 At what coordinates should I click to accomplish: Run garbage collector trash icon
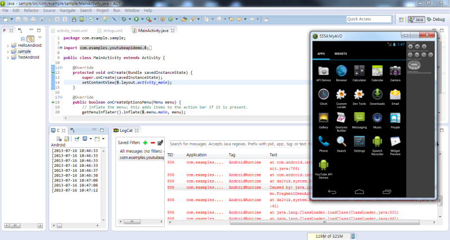click(353, 236)
